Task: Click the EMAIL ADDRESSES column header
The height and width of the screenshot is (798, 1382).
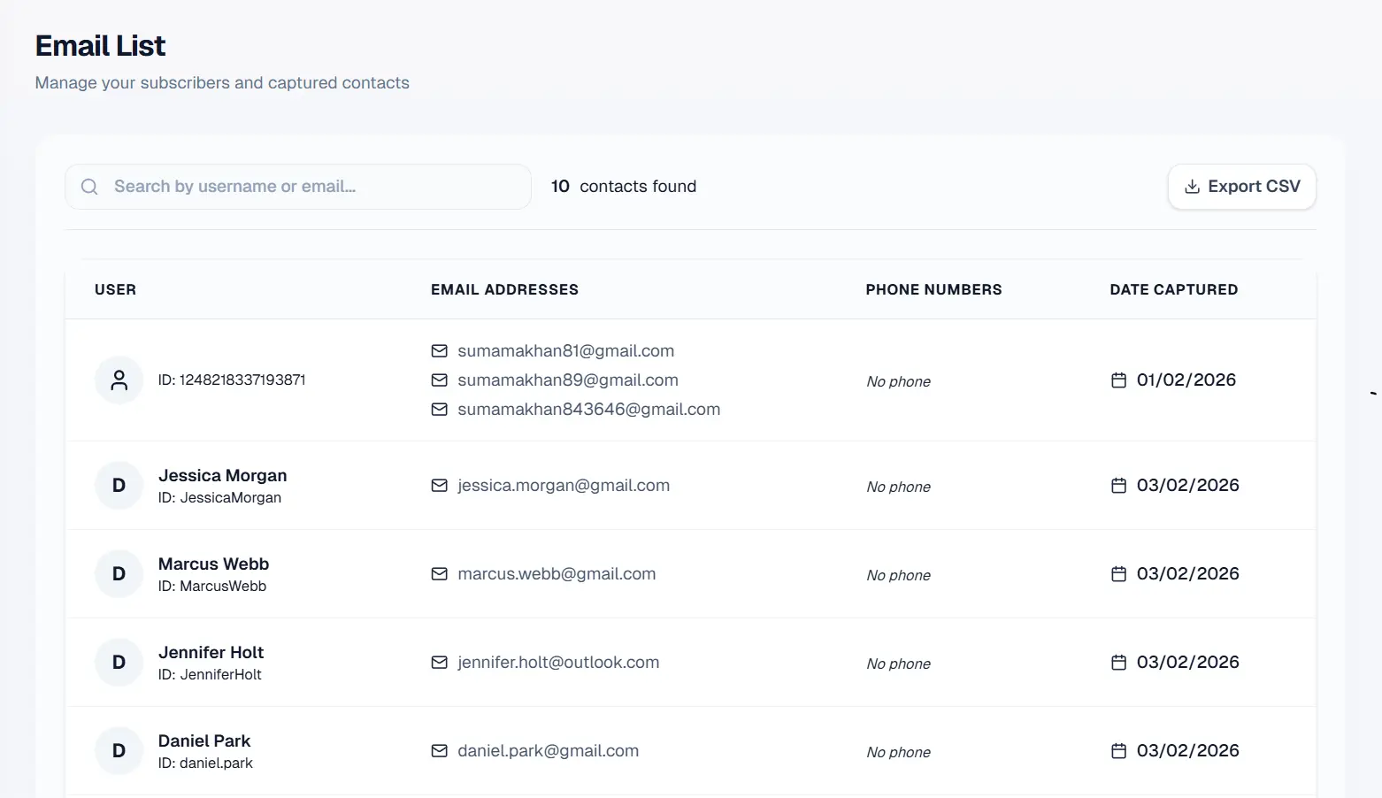Action: (504, 289)
